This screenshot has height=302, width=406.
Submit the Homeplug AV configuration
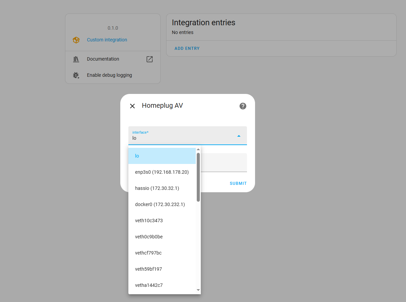(238, 183)
